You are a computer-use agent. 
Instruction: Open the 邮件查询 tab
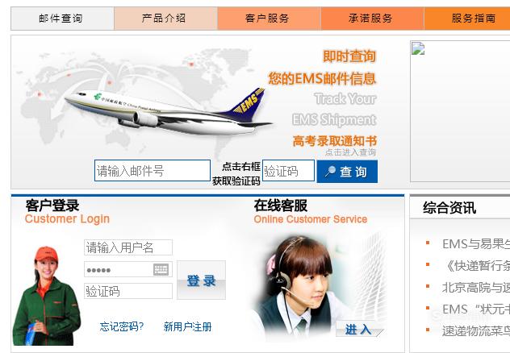click(x=62, y=19)
